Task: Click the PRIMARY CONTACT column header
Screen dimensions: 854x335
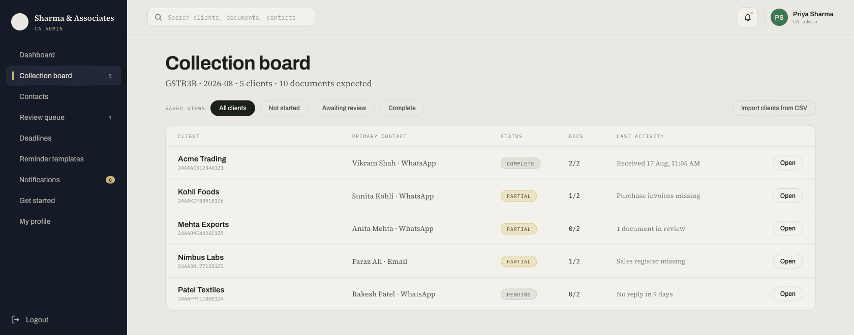Action: pos(379,137)
